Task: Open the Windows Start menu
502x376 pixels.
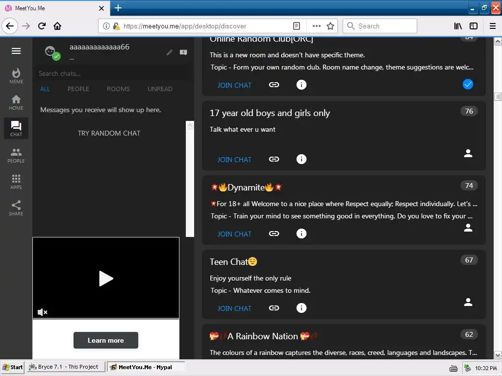Action: point(13,367)
